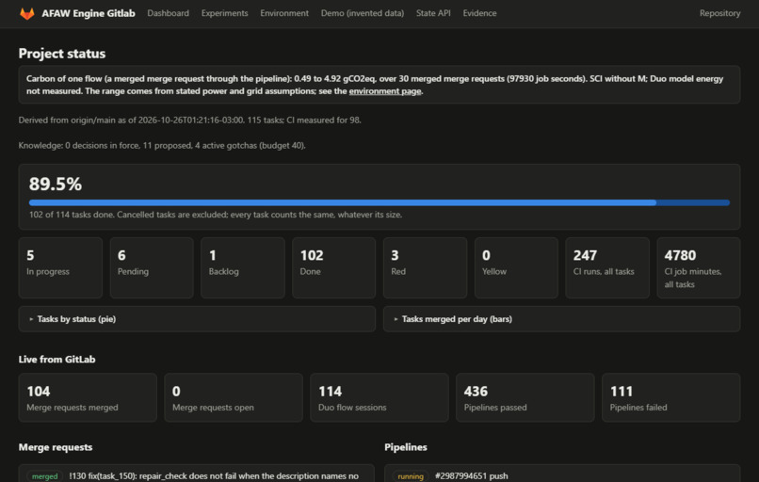Go to the Evidence page

[479, 13]
